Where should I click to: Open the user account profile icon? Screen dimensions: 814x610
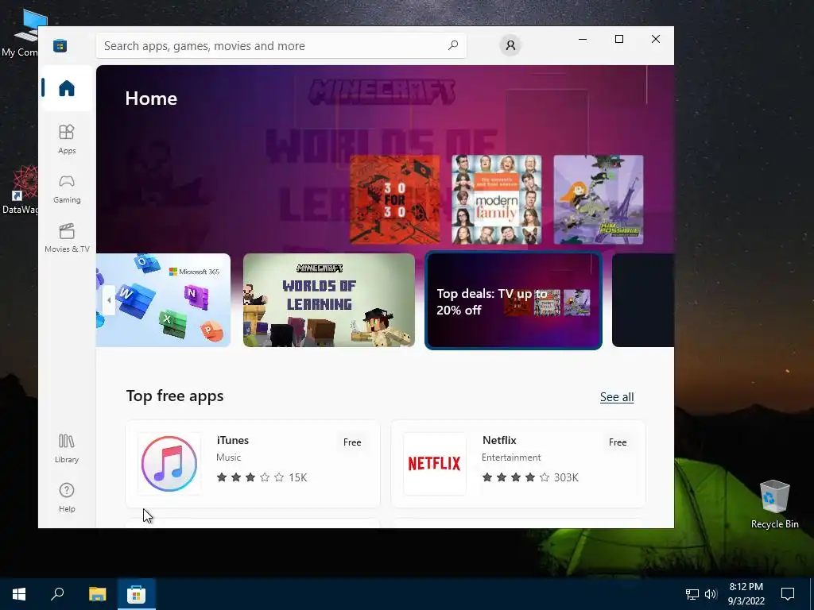pos(510,45)
